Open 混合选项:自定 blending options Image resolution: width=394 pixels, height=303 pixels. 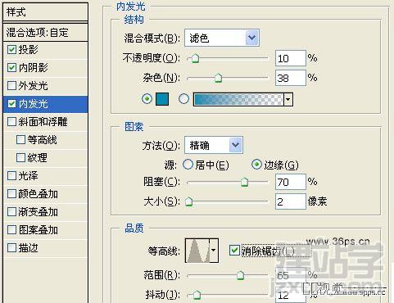pyautogui.click(x=45, y=33)
